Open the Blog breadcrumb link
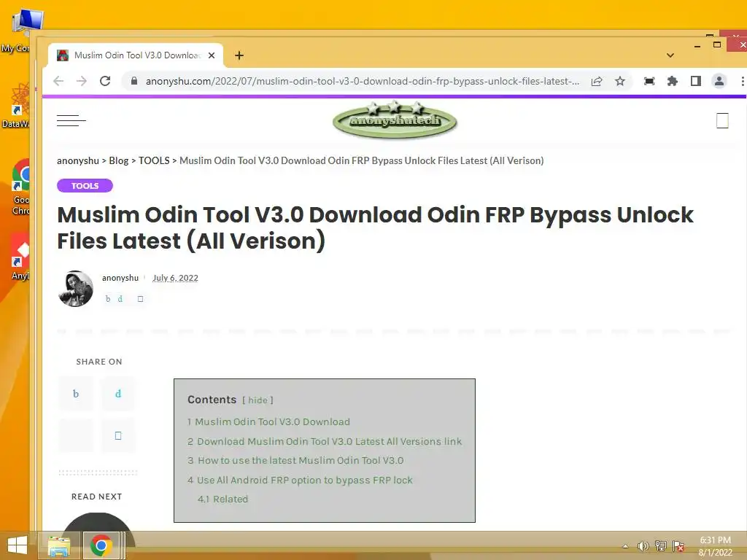Image resolution: width=747 pixels, height=560 pixels. (x=119, y=161)
